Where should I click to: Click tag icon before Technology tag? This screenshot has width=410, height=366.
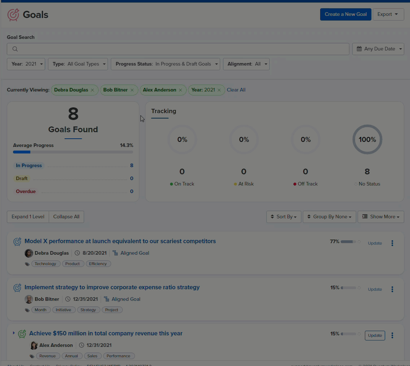click(x=27, y=264)
